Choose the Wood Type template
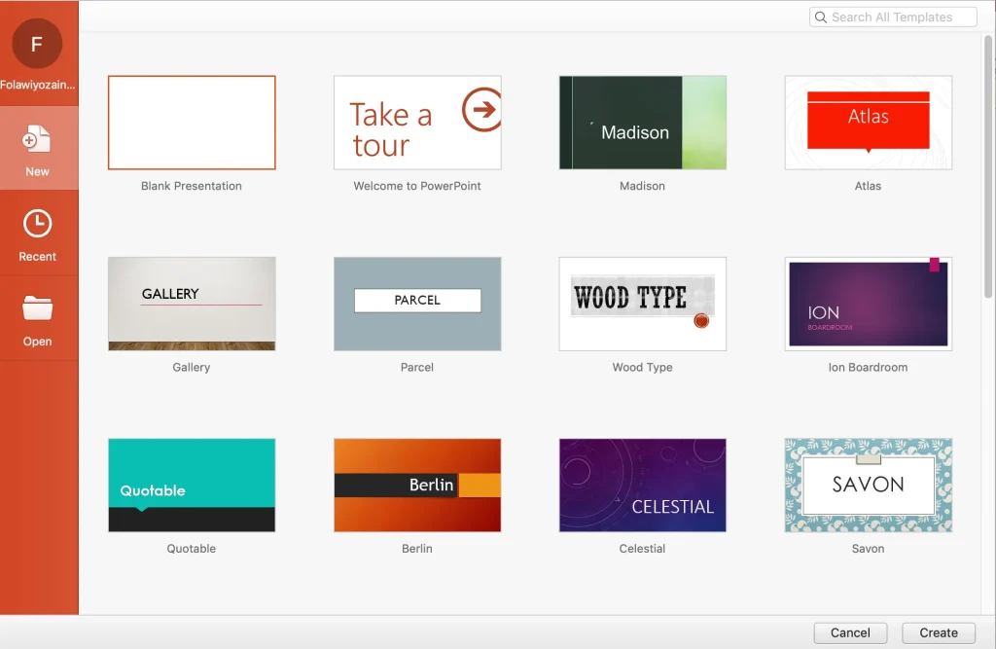Image resolution: width=996 pixels, height=649 pixels. (x=642, y=304)
